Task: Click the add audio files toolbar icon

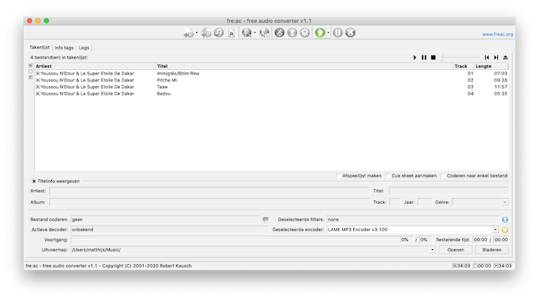Action: tap(189, 32)
